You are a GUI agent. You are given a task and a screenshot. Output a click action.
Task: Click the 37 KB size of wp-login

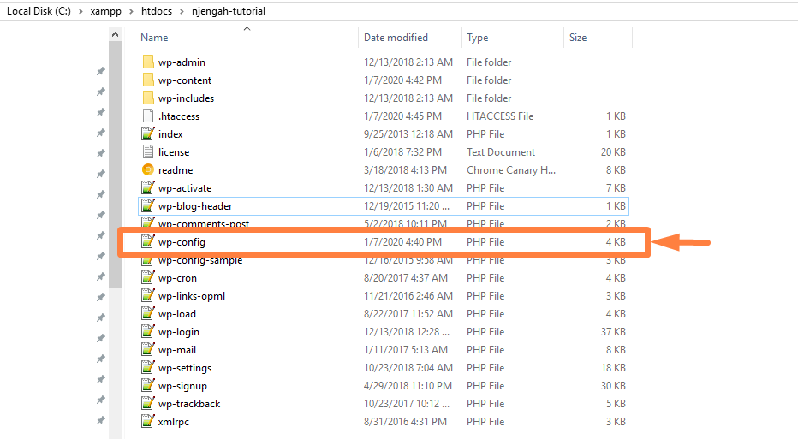point(613,332)
